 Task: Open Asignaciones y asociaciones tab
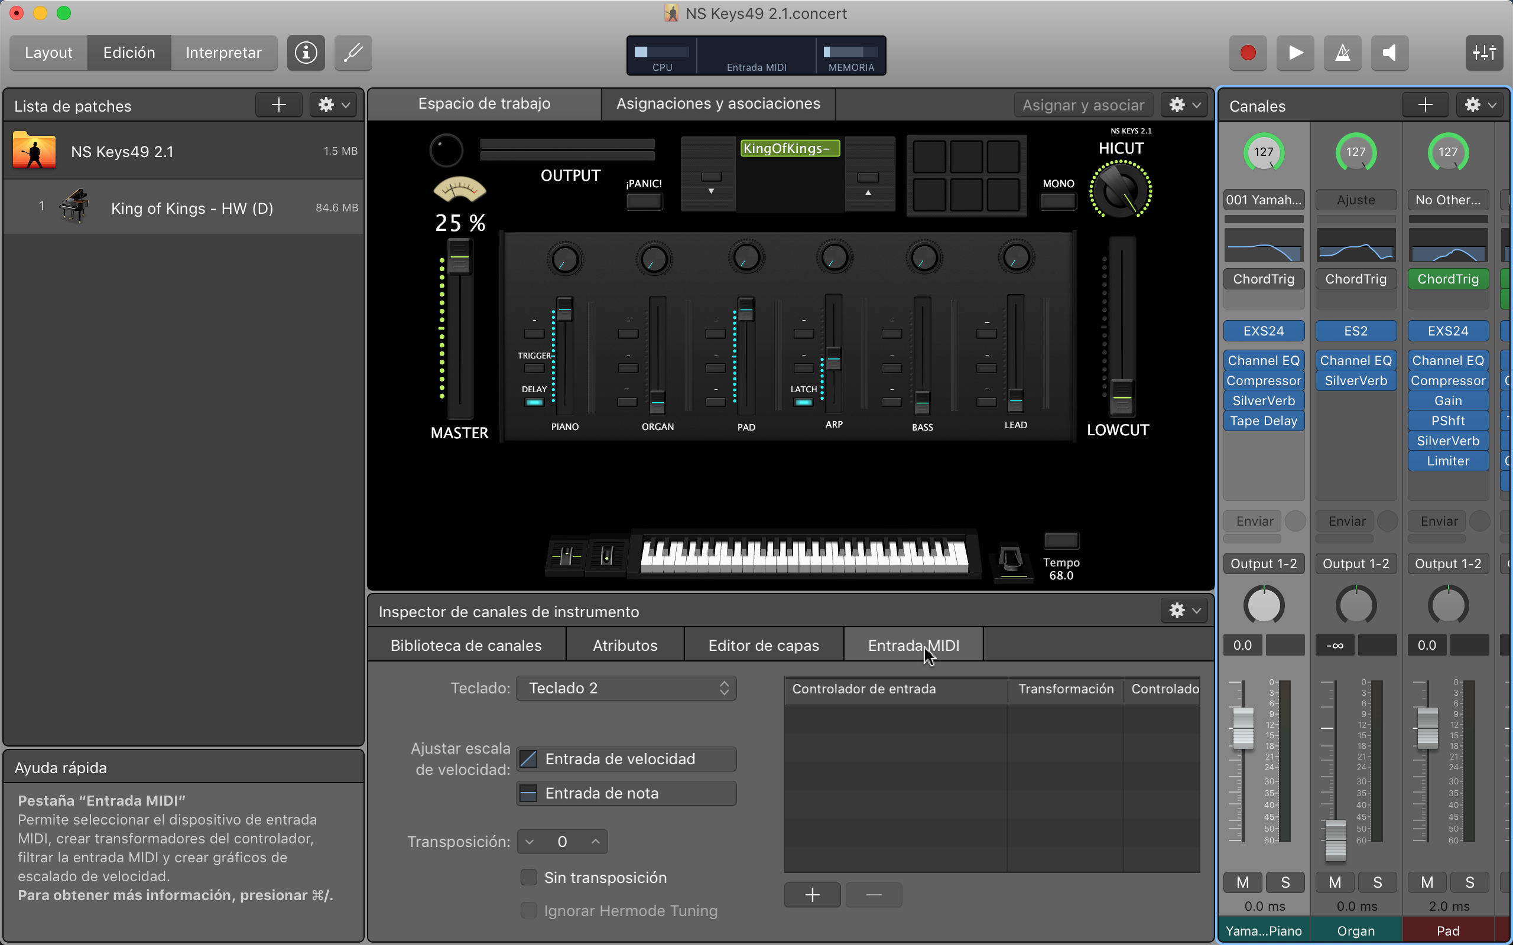(x=717, y=104)
